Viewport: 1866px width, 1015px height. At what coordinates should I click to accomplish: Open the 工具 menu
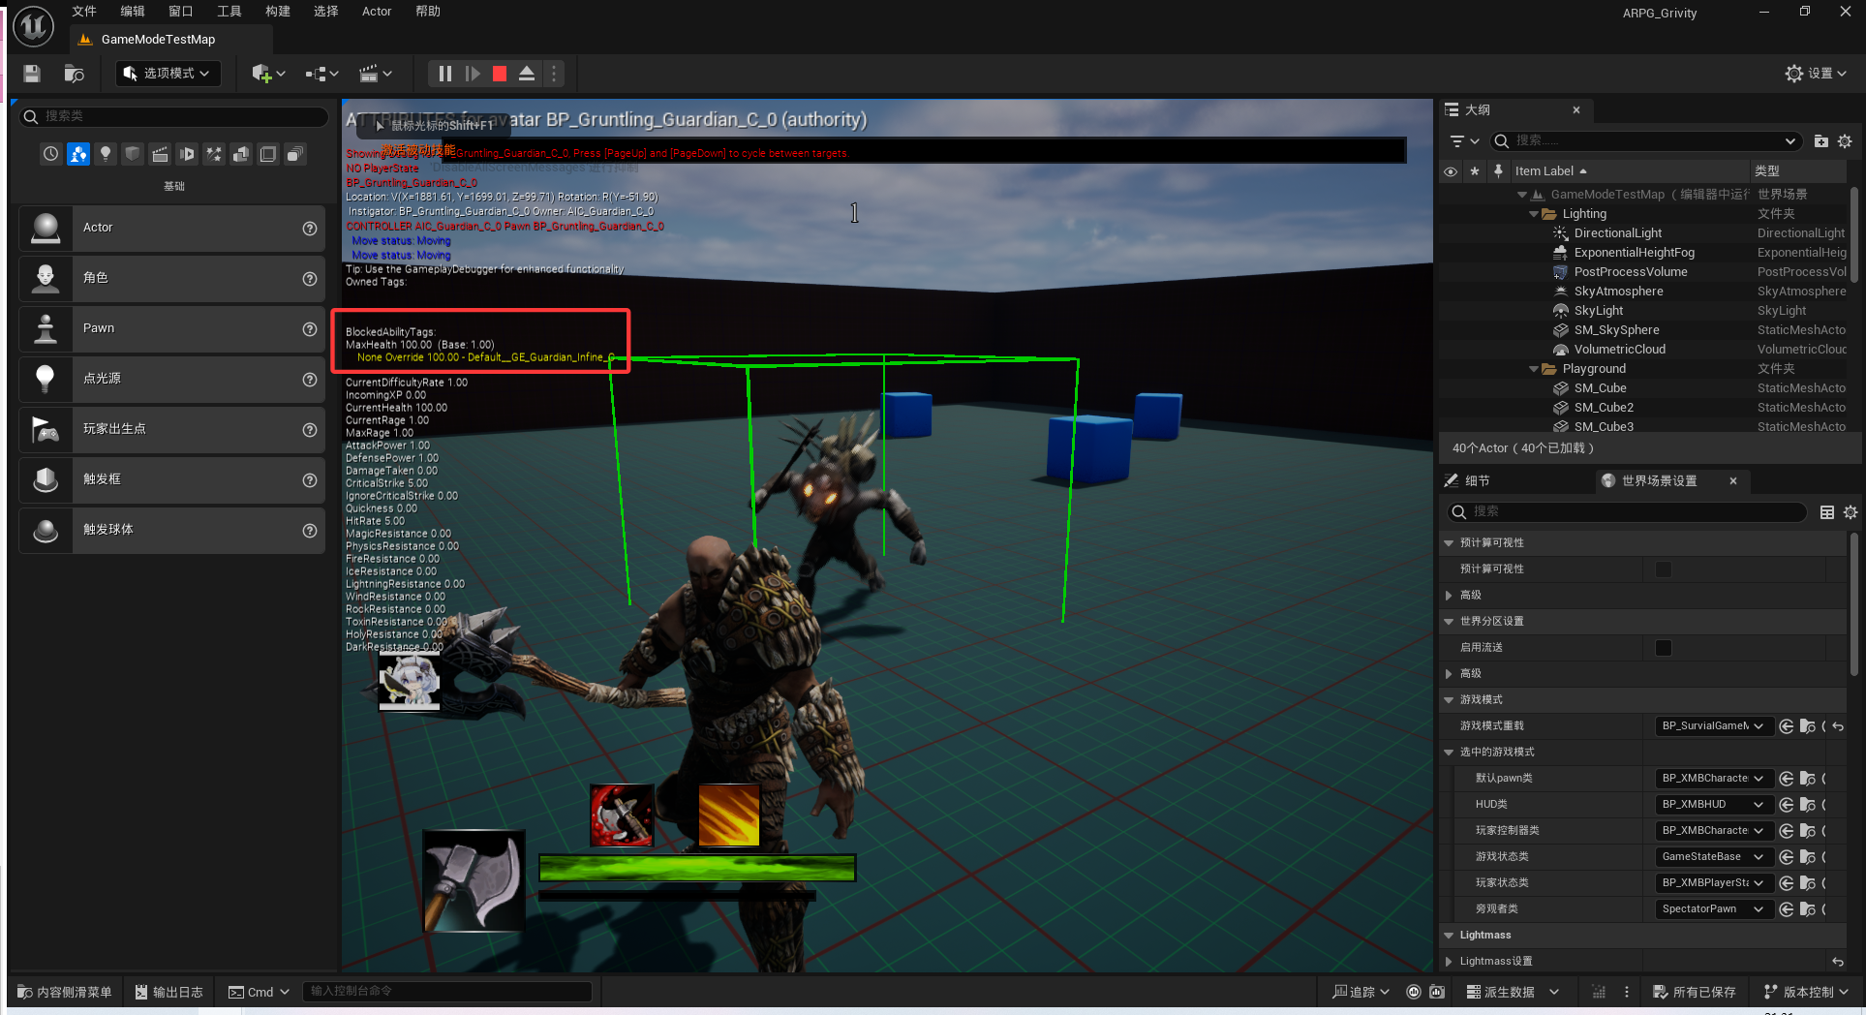[229, 12]
